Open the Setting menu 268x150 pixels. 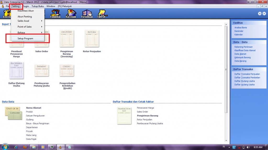[16, 6]
